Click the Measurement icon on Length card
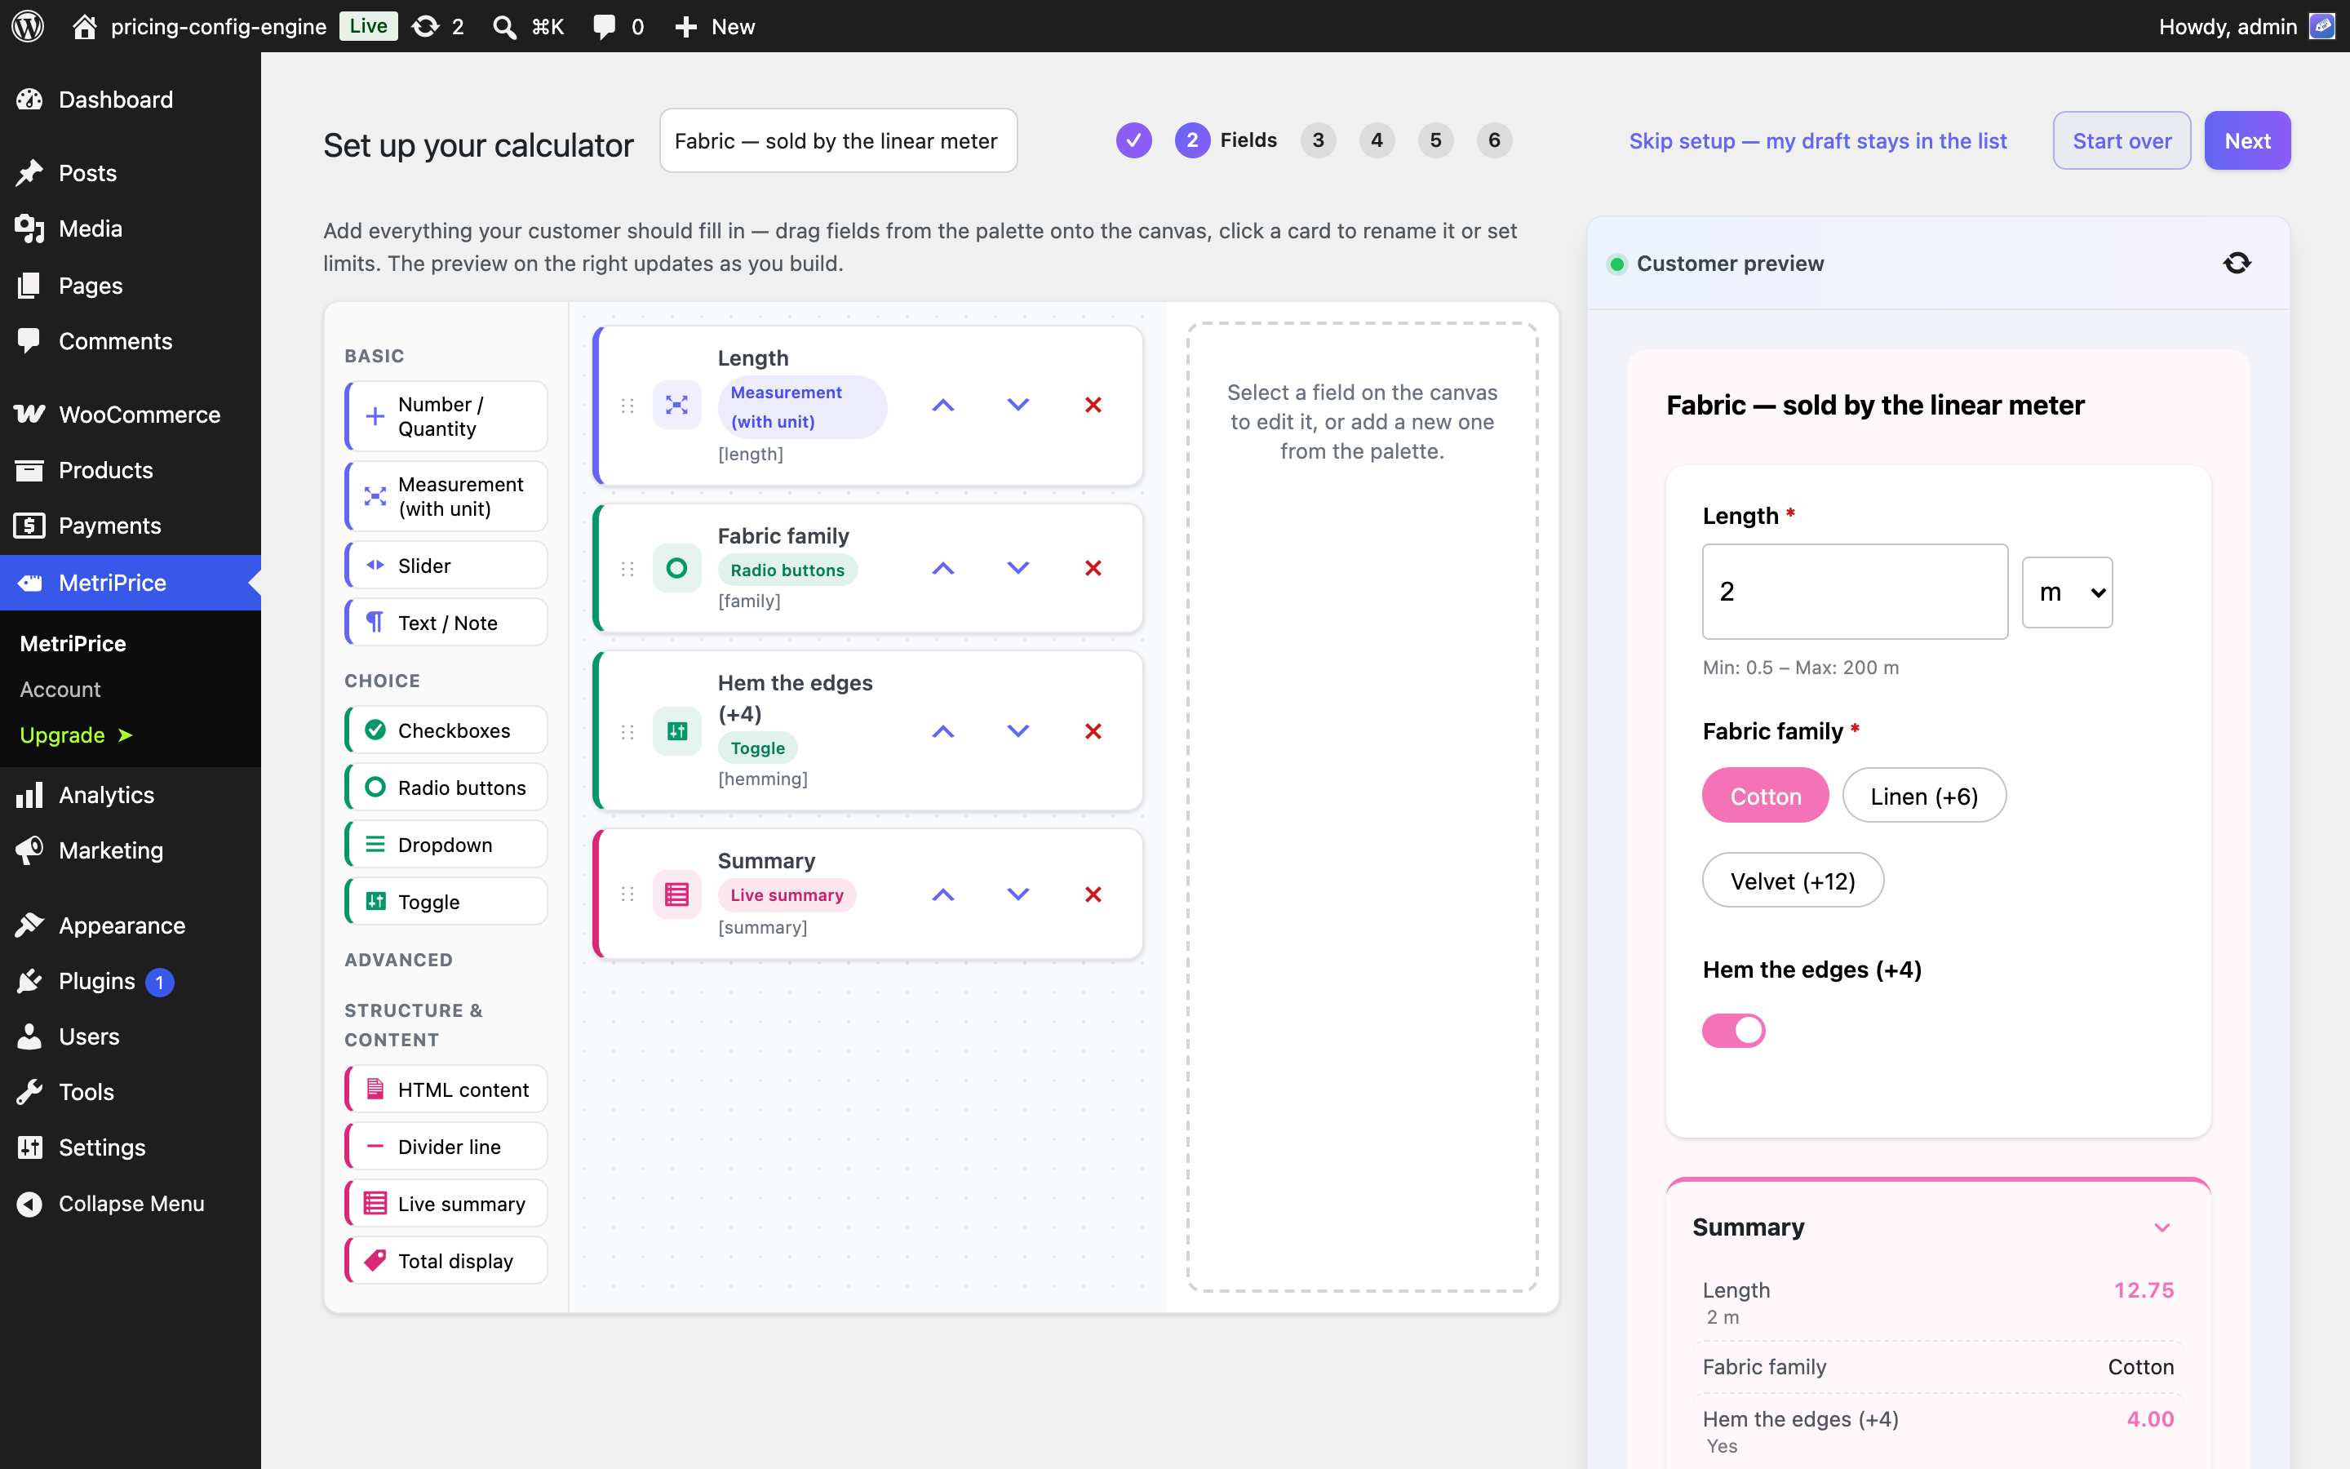Viewport: 2350px width, 1469px height. coord(676,405)
